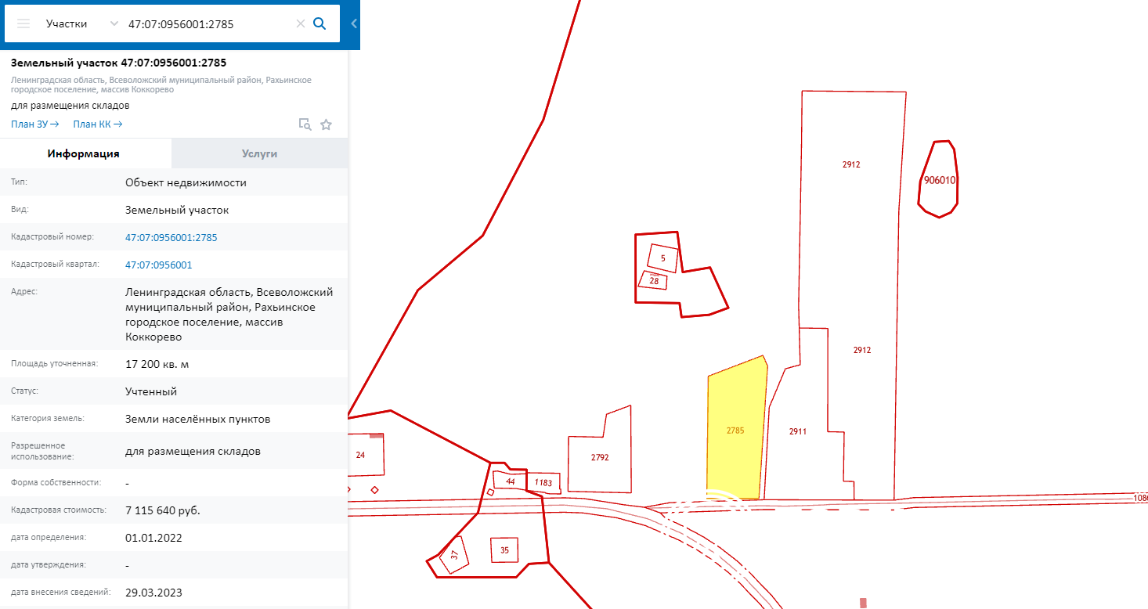Image resolution: width=1148 pixels, height=609 pixels.
Task: Add parcel to favorites with star icon
Action: (x=327, y=124)
